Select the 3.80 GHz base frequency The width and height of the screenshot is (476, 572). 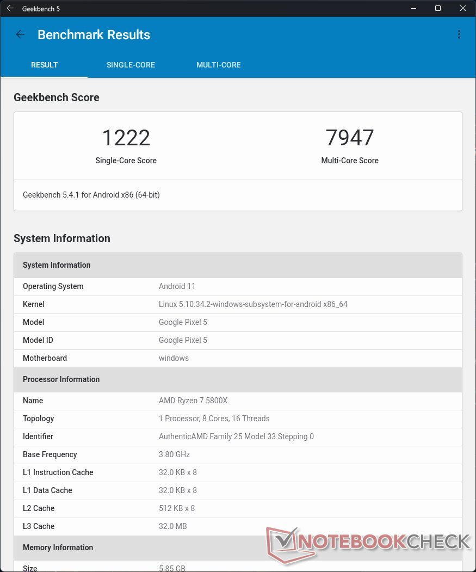coord(174,454)
